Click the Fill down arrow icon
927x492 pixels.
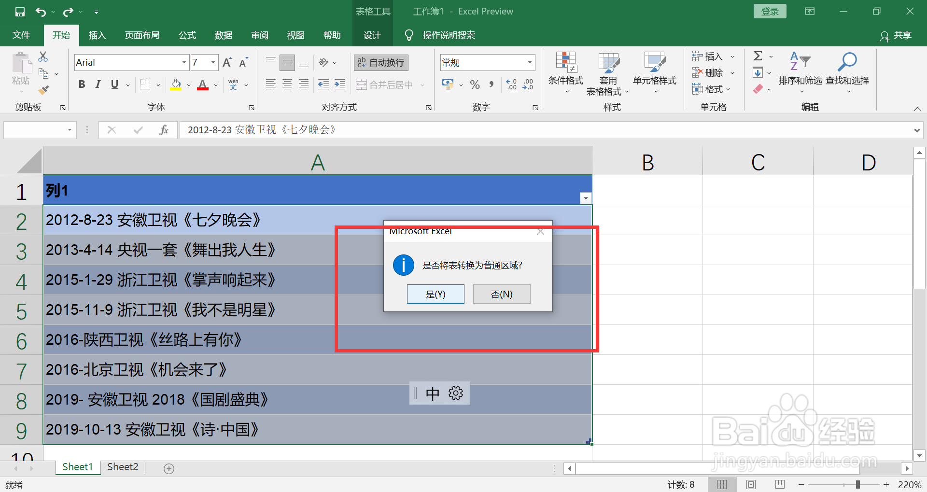click(x=758, y=73)
